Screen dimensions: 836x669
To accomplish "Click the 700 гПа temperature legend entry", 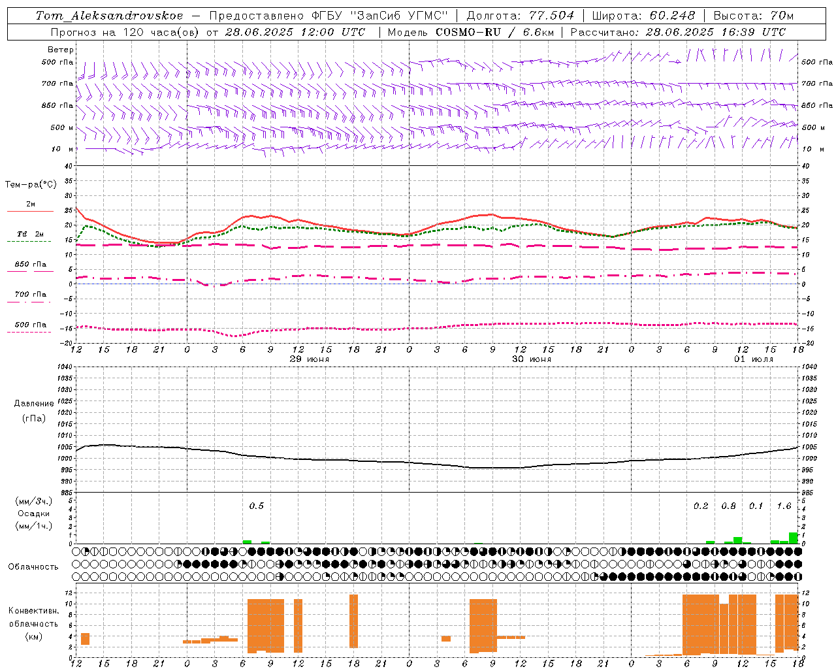I will (30, 297).
